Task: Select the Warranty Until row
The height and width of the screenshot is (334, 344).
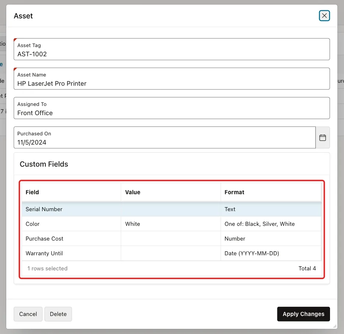Action: click(171, 253)
